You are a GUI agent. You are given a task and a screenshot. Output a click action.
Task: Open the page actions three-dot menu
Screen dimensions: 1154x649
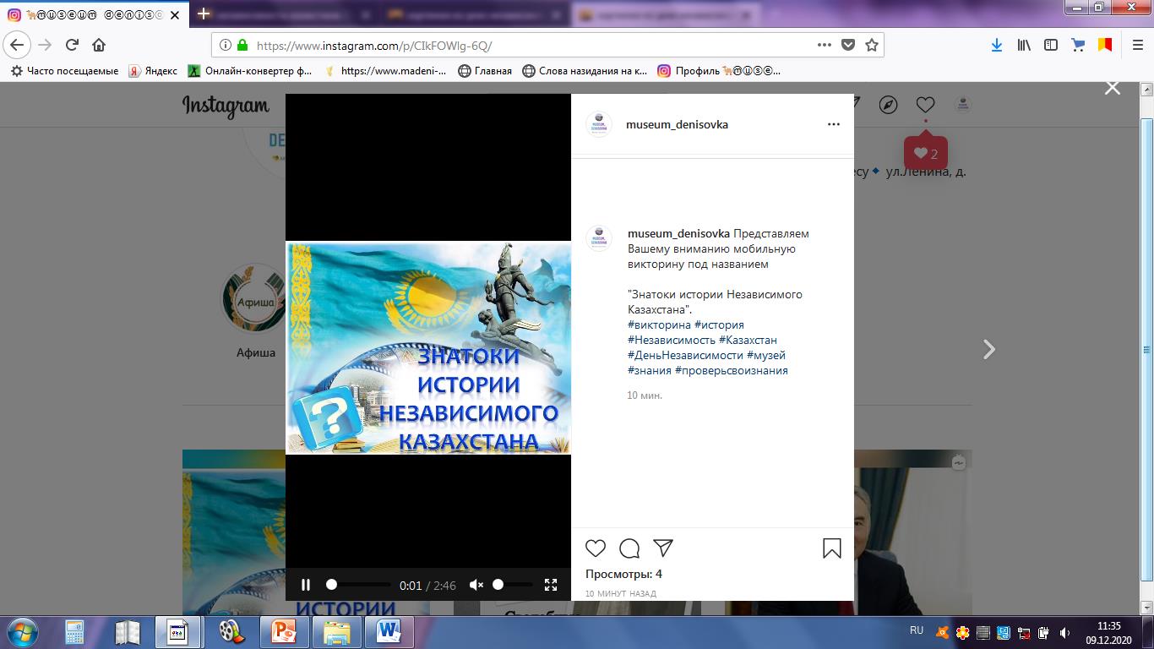pos(825,45)
